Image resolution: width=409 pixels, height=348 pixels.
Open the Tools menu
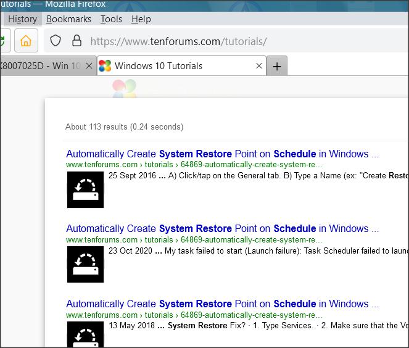(111, 19)
